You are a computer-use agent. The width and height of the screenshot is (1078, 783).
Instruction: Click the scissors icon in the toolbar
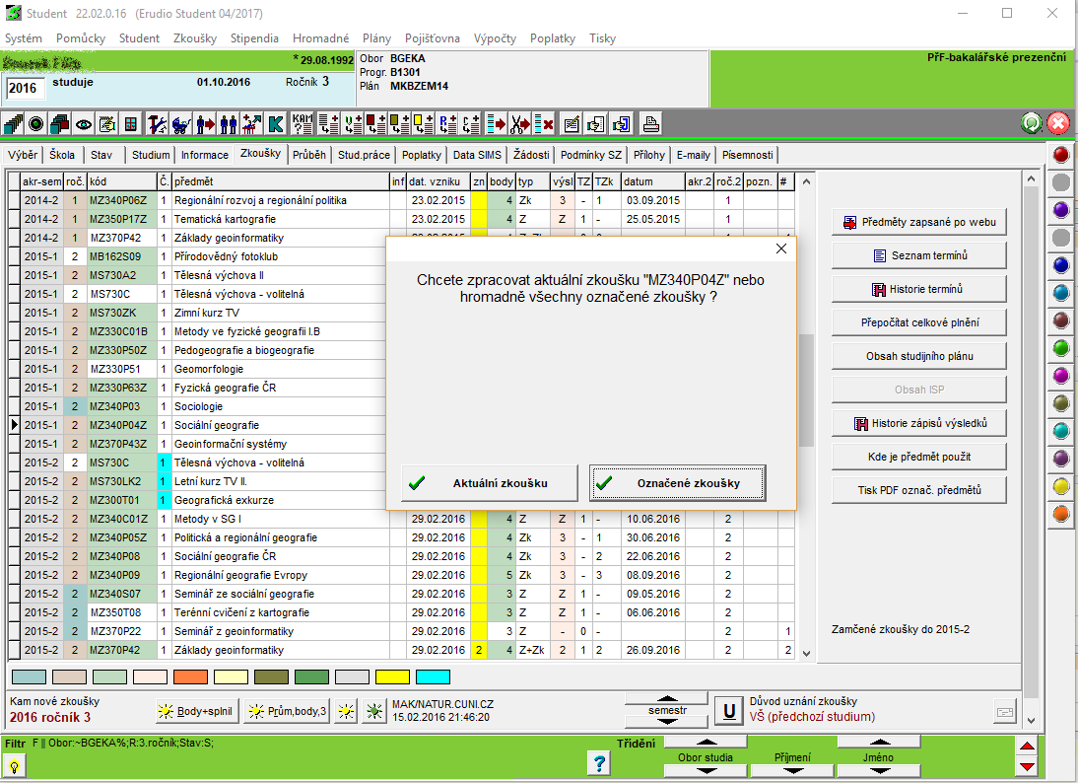click(x=519, y=124)
